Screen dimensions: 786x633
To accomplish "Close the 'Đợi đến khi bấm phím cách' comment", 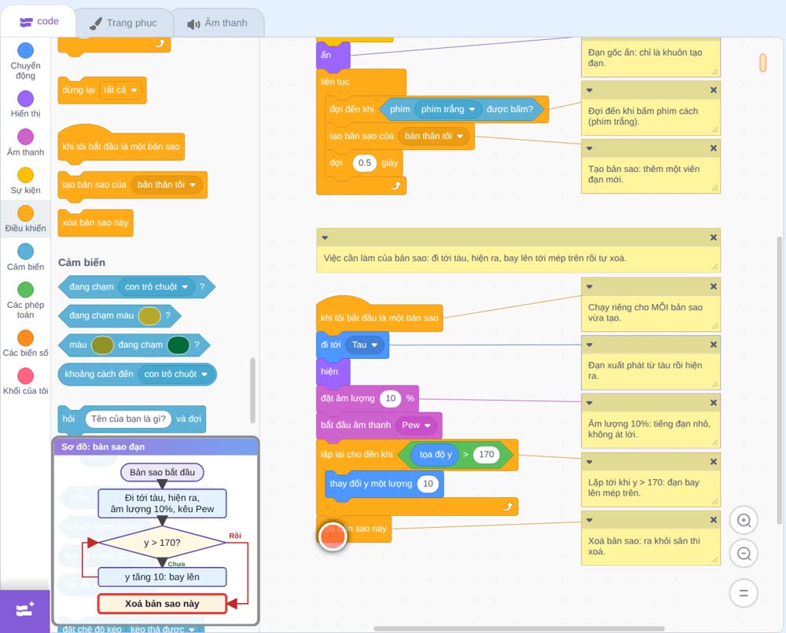I will pos(714,90).
